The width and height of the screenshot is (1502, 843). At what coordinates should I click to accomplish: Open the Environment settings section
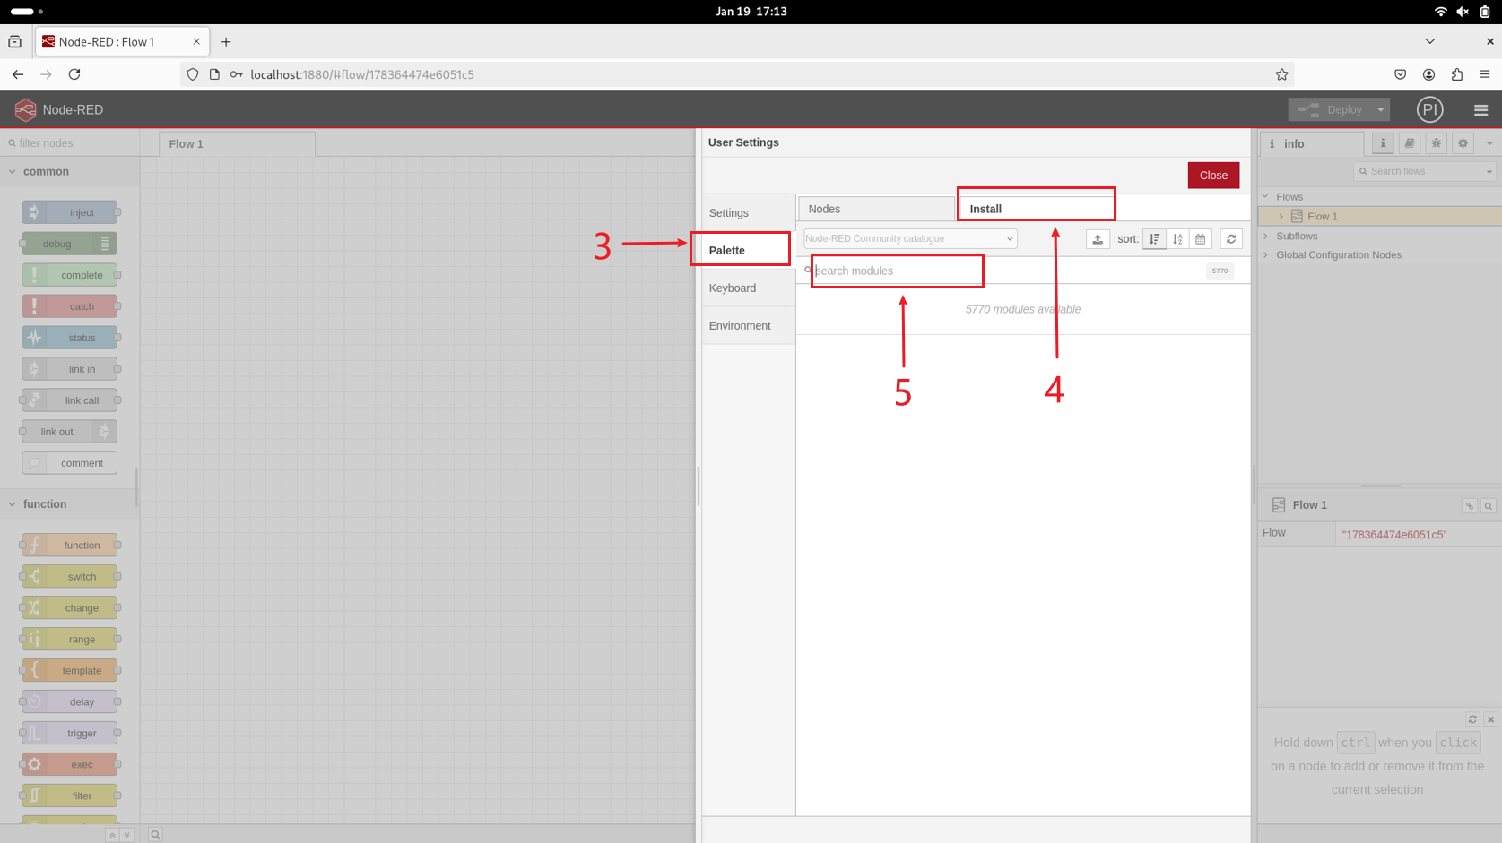click(x=740, y=325)
